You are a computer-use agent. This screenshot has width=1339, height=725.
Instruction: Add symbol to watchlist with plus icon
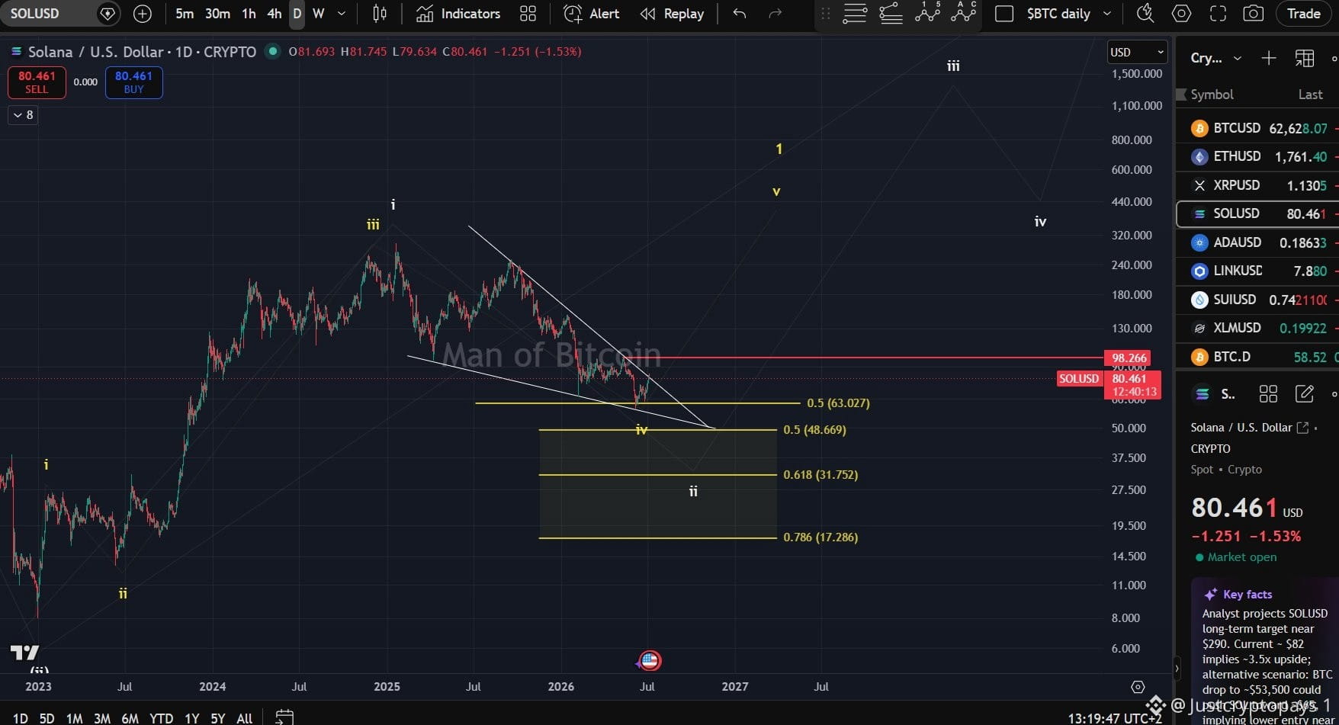click(x=1269, y=58)
